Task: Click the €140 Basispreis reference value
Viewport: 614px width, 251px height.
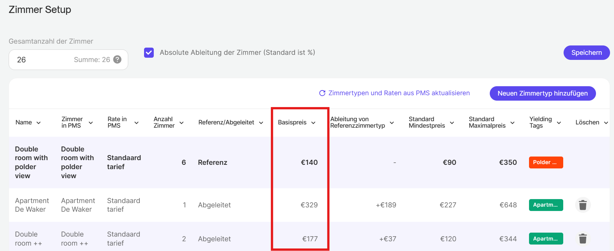Action: 309,162
